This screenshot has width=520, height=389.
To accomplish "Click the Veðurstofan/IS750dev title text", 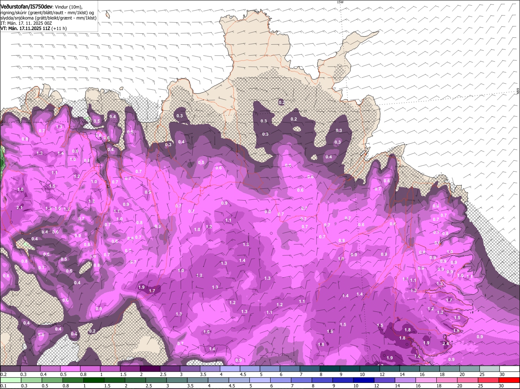I will (x=27, y=6).
